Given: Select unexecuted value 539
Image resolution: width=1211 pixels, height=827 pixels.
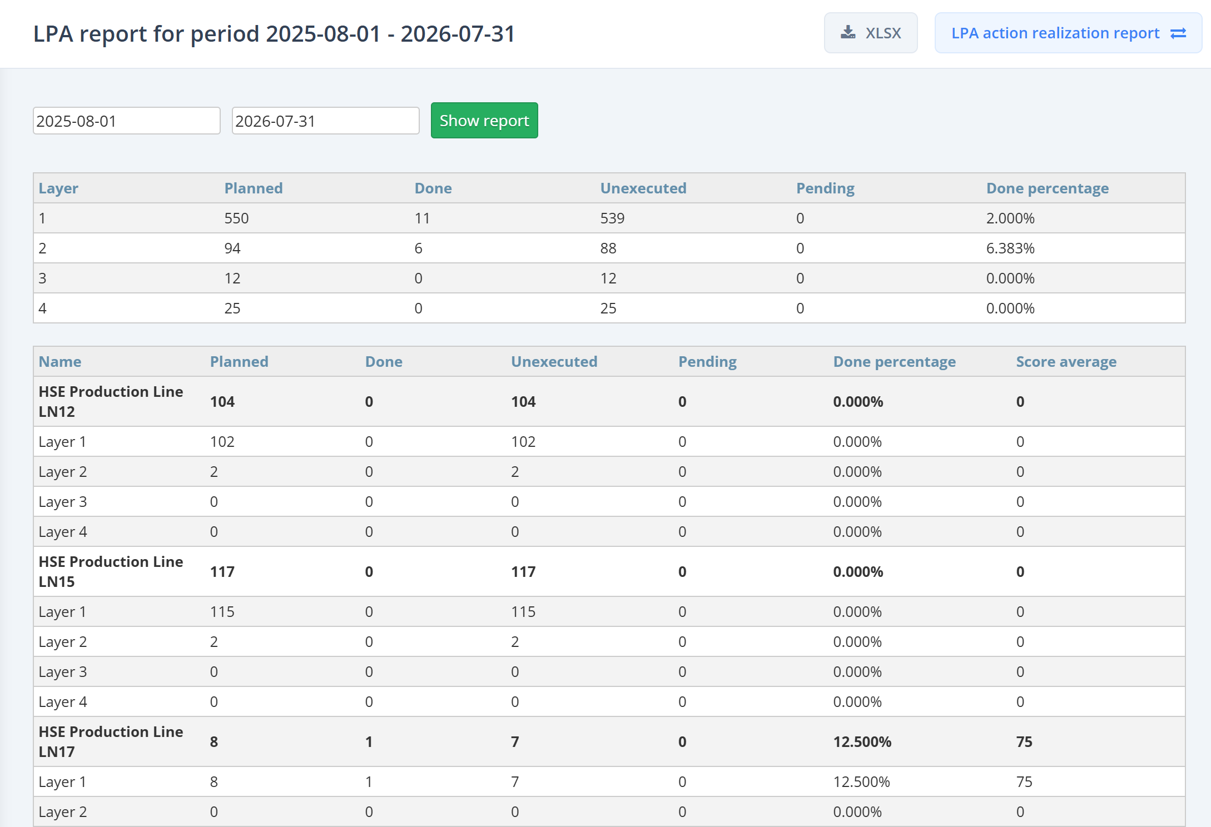Looking at the screenshot, I should click(612, 218).
